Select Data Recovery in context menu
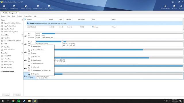Image resolution: width=184 pixels, height=103 pixels. [42, 60]
